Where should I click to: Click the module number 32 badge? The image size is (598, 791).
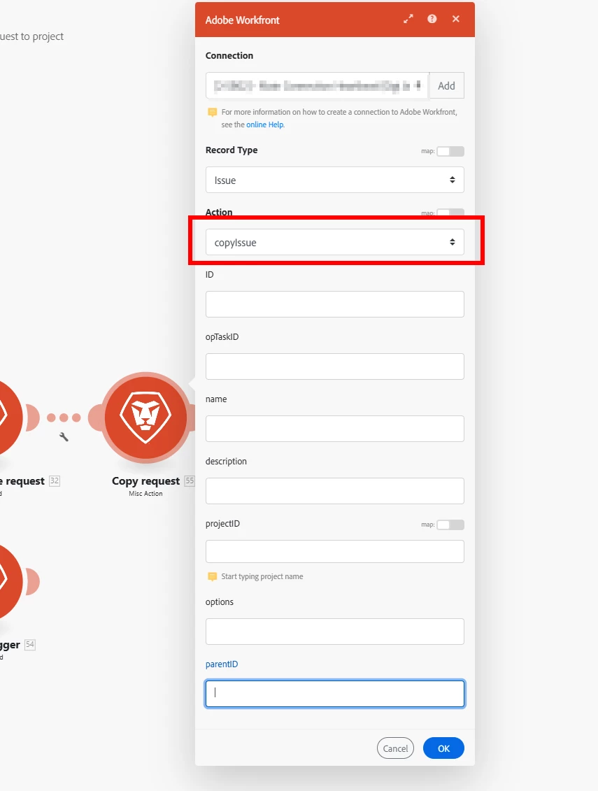point(55,480)
